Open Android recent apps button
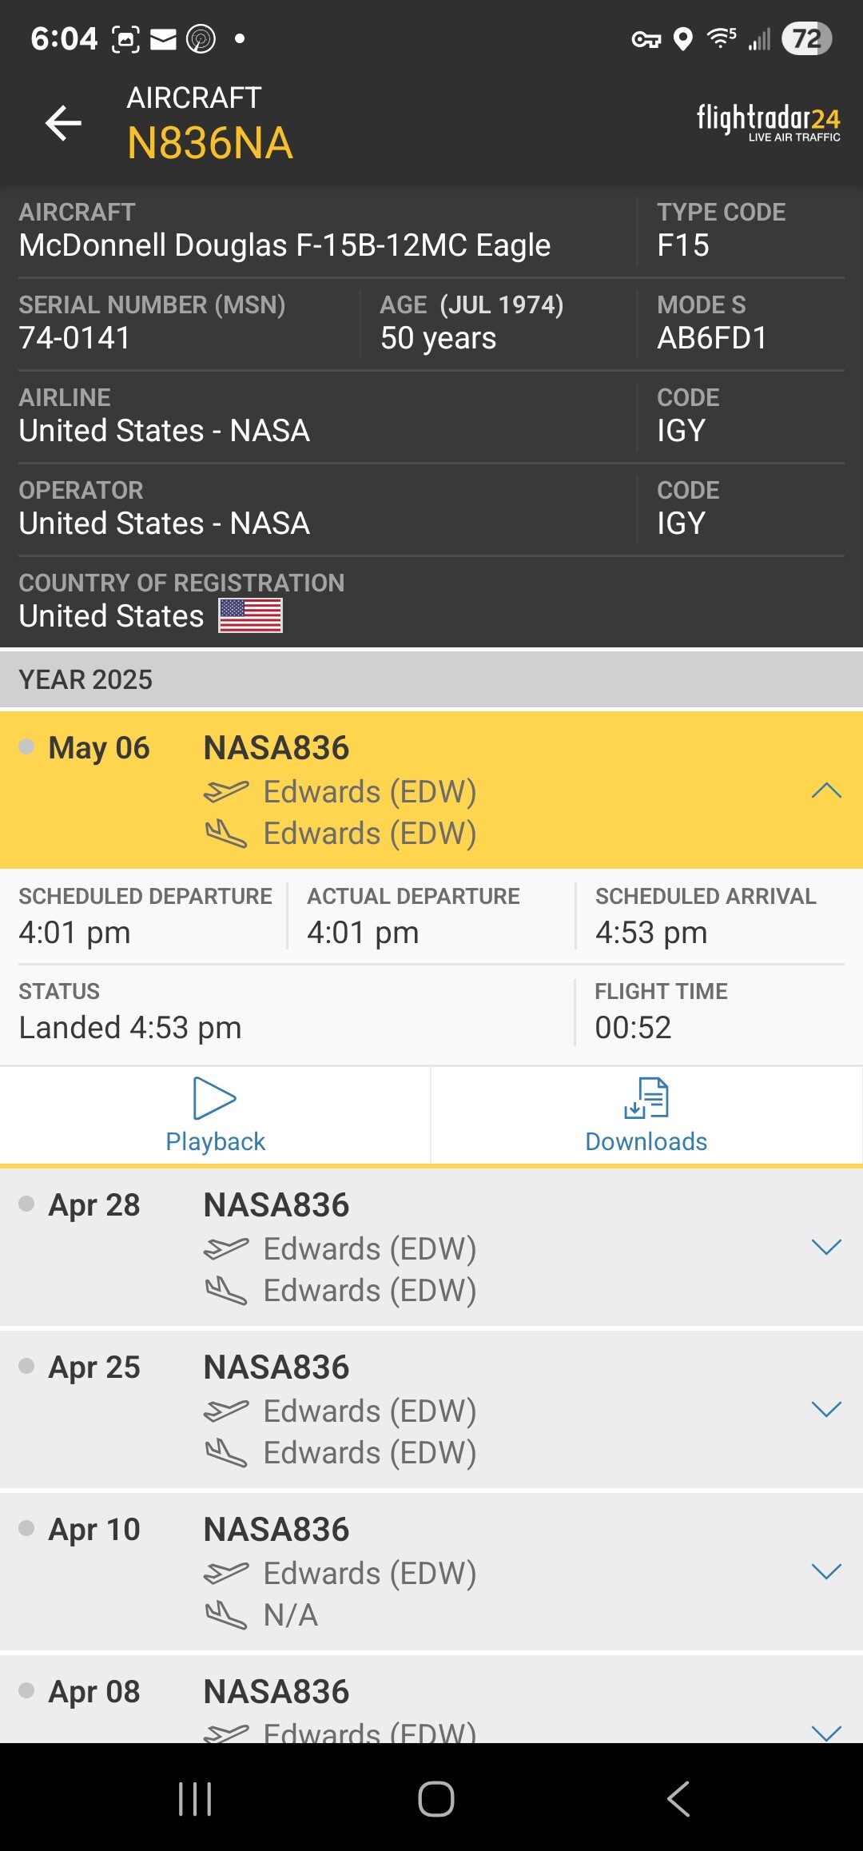The image size is (863, 1851). pyautogui.click(x=195, y=1799)
